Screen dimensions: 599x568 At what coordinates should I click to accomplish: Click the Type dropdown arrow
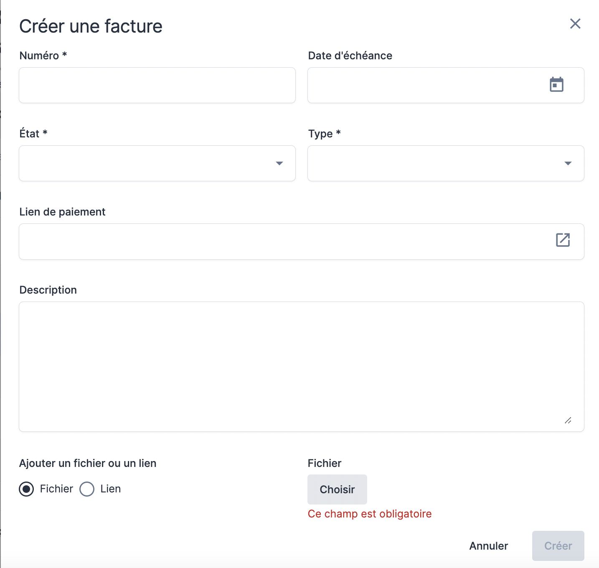pyautogui.click(x=568, y=163)
